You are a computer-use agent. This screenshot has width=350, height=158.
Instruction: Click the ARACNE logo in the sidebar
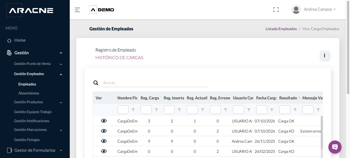pyautogui.click(x=30, y=10)
